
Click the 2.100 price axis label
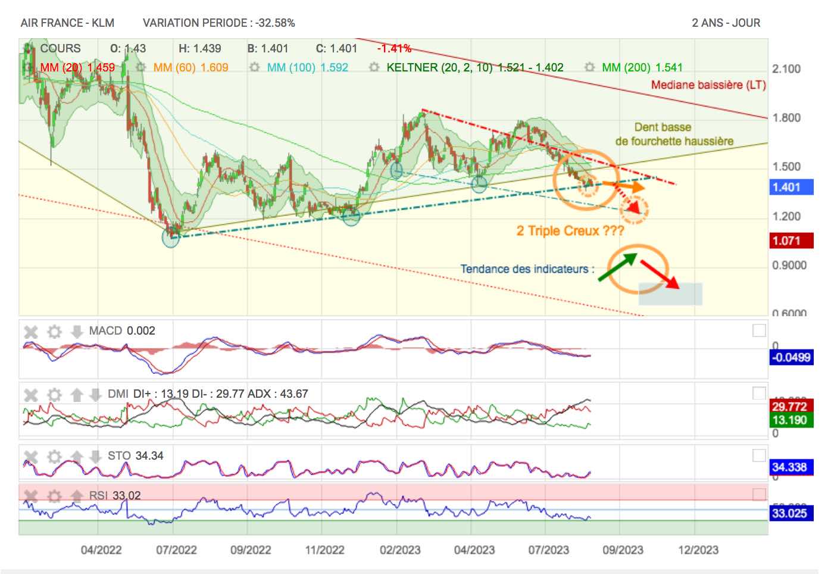[786, 68]
